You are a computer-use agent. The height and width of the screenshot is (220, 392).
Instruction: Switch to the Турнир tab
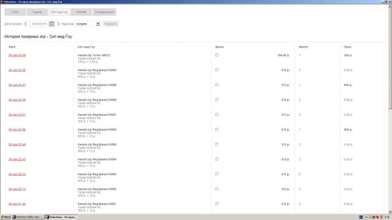click(x=37, y=12)
